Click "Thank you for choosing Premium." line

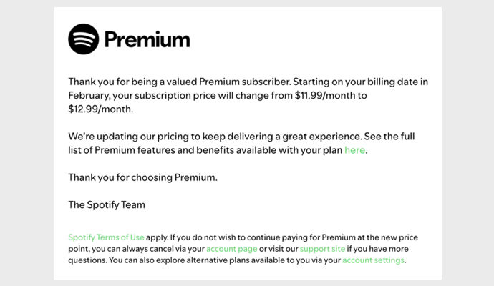pos(142,177)
